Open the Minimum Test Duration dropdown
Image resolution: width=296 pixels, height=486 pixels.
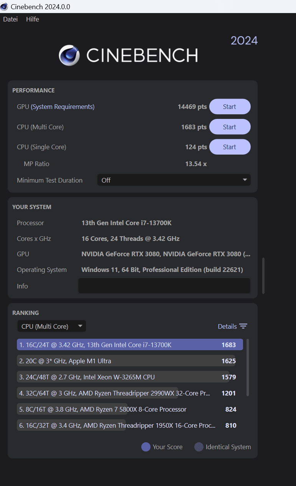tap(174, 180)
